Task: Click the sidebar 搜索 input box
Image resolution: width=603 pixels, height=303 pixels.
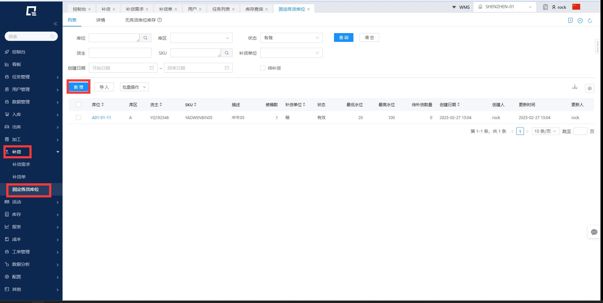Action: click(x=31, y=36)
